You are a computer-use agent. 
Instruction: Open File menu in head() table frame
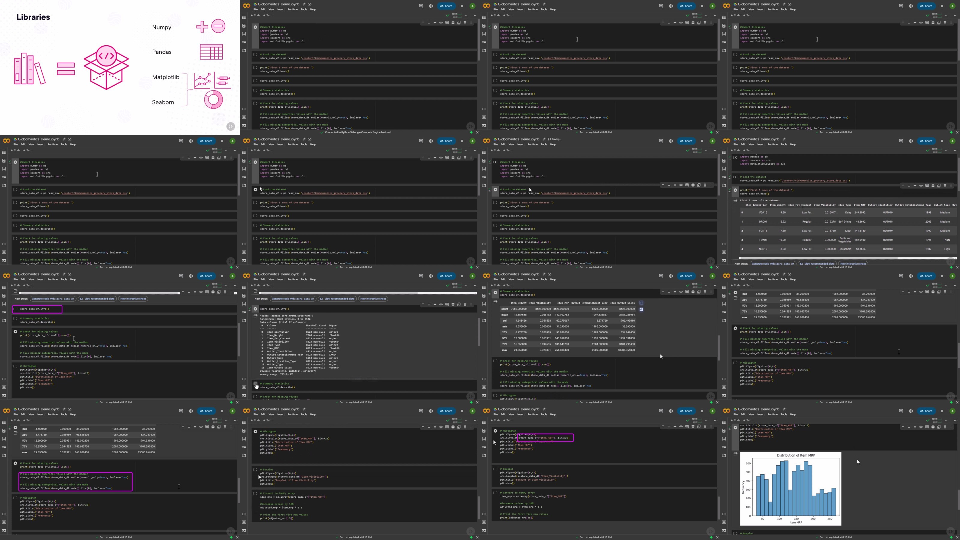click(735, 145)
